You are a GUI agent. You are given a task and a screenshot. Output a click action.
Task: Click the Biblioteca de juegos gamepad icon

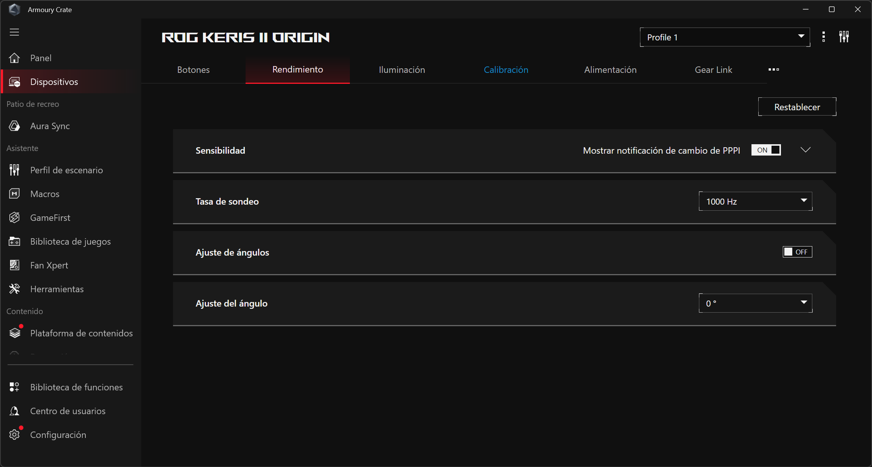tap(14, 241)
